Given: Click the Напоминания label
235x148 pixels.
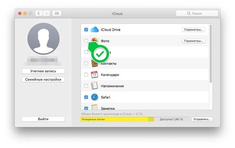Looking at the screenshot, I should (112, 86).
